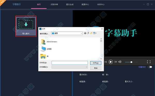Switch to the 识别字幕 tab
Viewport: 155px width, 96px height.
pos(54,4)
